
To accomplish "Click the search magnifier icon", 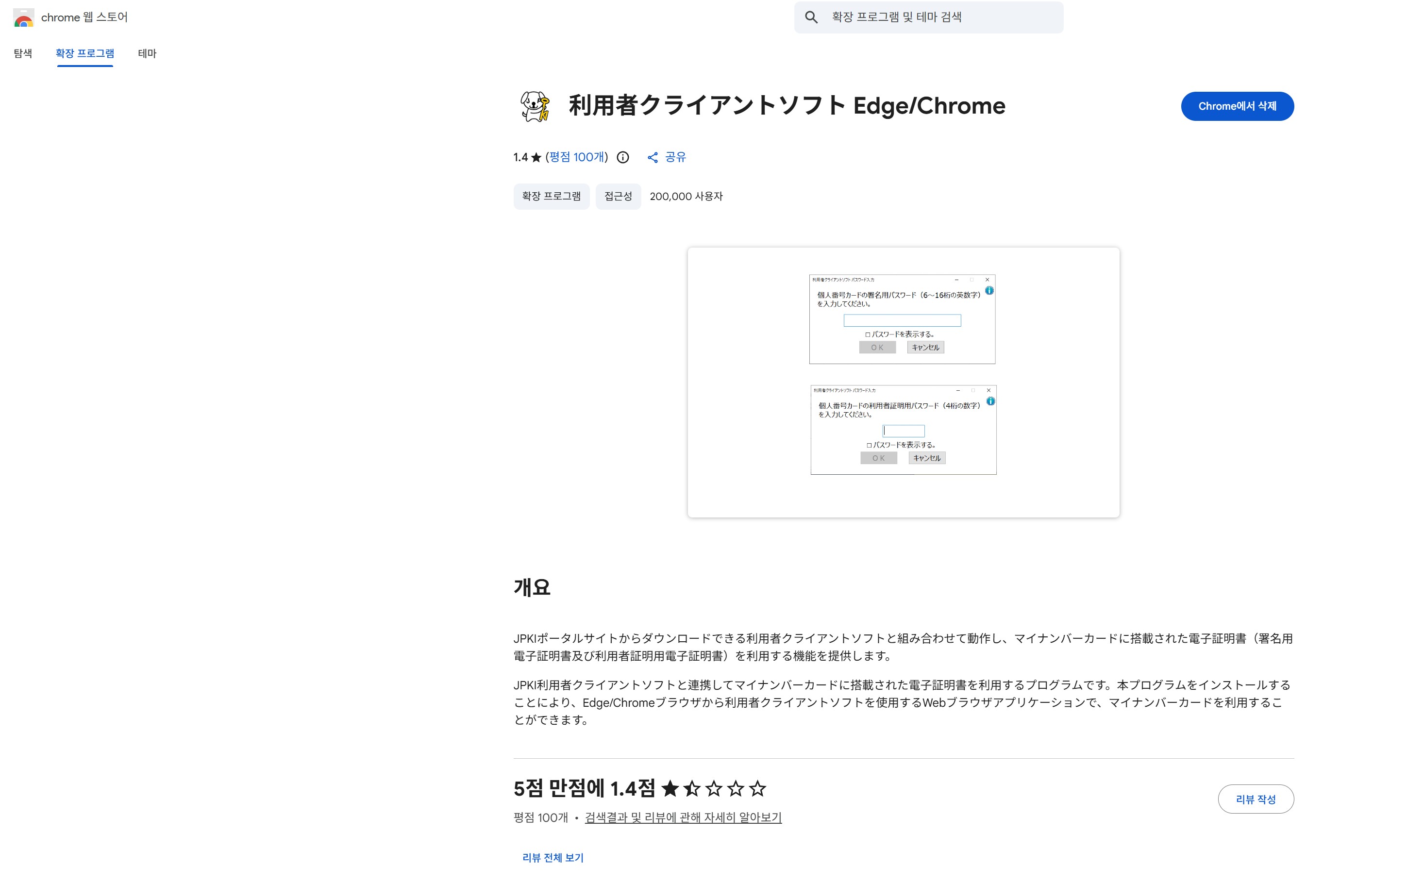I will coord(811,17).
